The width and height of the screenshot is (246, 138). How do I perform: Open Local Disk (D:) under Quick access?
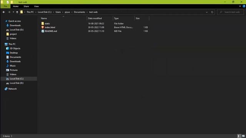click(17, 30)
